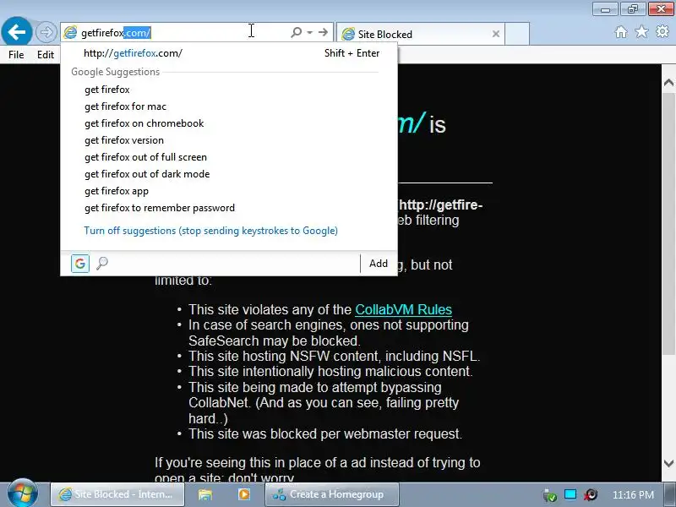
Task: Click the magnifier search icon in address bar
Action: pos(297,32)
